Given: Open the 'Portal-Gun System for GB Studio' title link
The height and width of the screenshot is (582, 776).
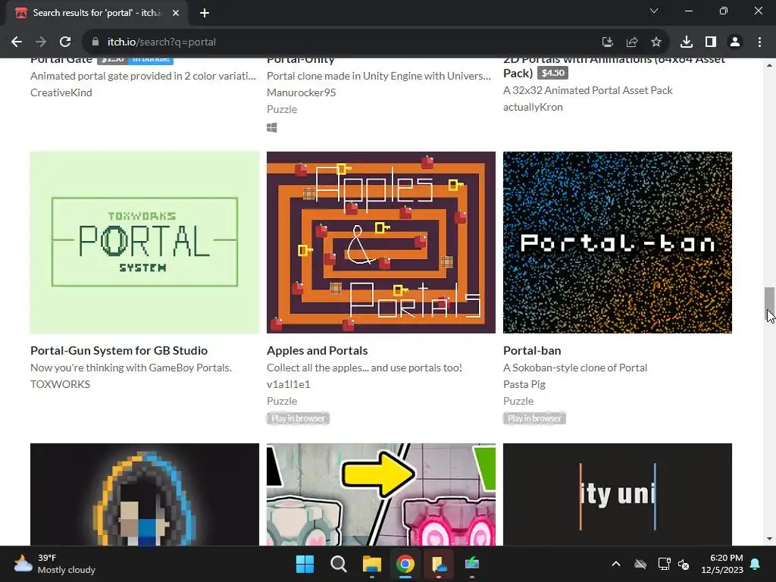Looking at the screenshot, I should (x=119, y=350).
